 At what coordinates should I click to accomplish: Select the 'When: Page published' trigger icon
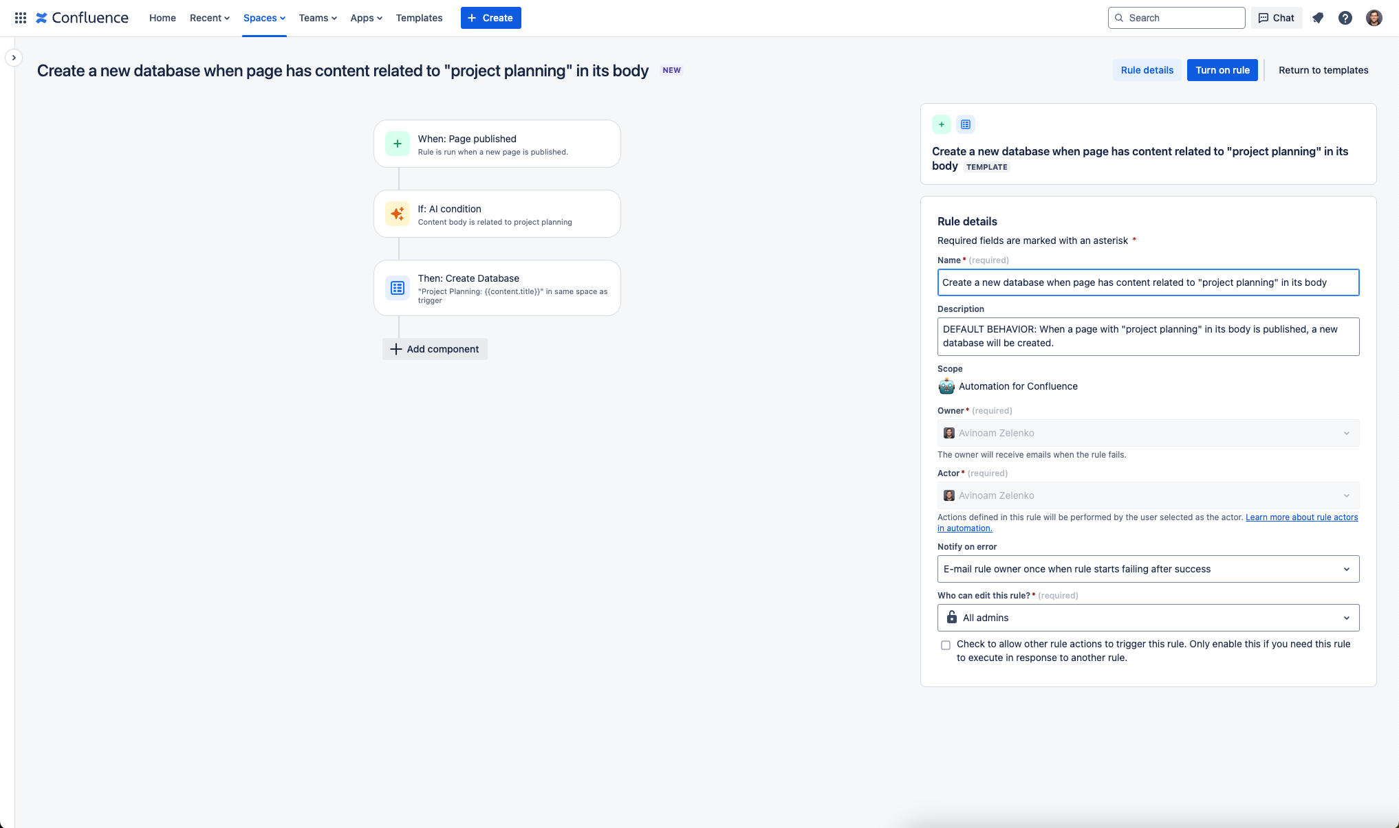397,144
